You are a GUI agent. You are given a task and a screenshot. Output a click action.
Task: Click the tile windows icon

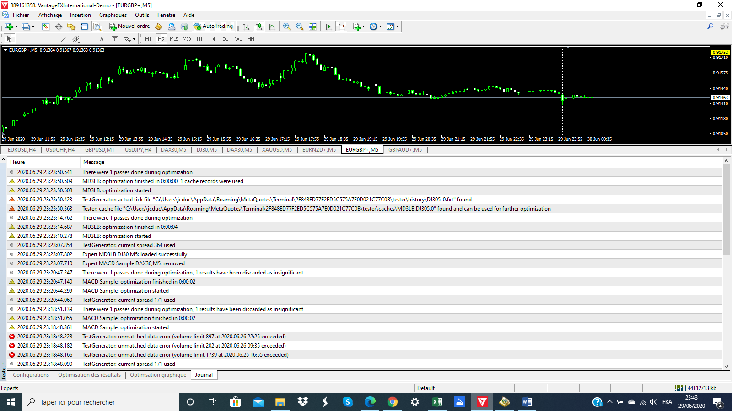click(312, 26)
